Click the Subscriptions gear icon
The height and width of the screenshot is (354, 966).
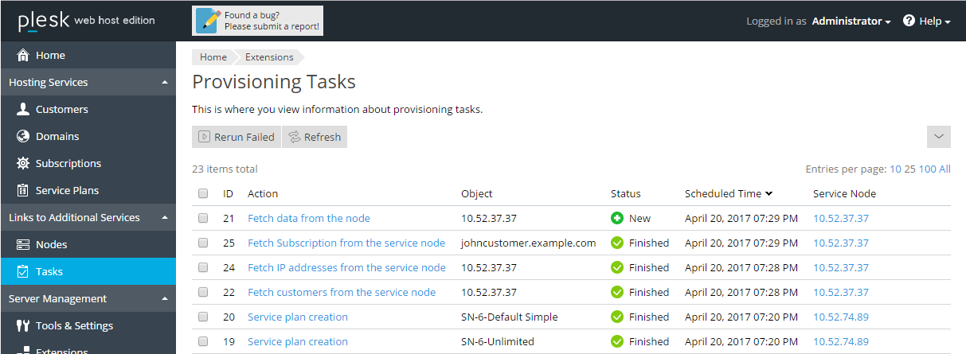[23, 164]
